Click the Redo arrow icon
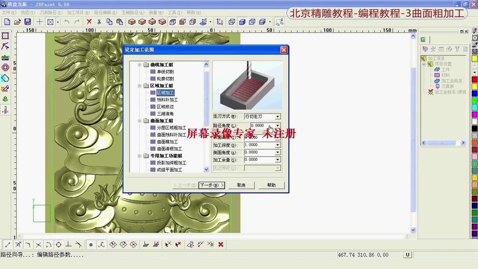 tap(77, 22)
